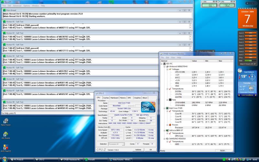Click the GeForce 9800 GT card icon
Image resolution: width=259 pixels, height=162 pixels.
[167, 131]
